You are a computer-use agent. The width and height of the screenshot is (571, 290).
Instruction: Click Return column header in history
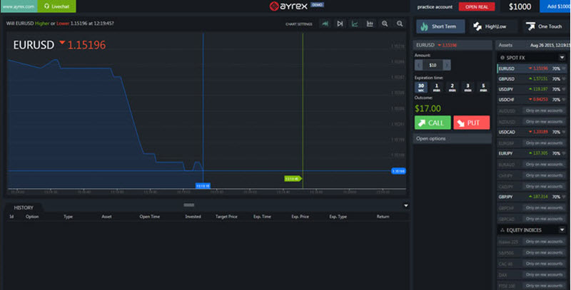[x=383, y=217]
